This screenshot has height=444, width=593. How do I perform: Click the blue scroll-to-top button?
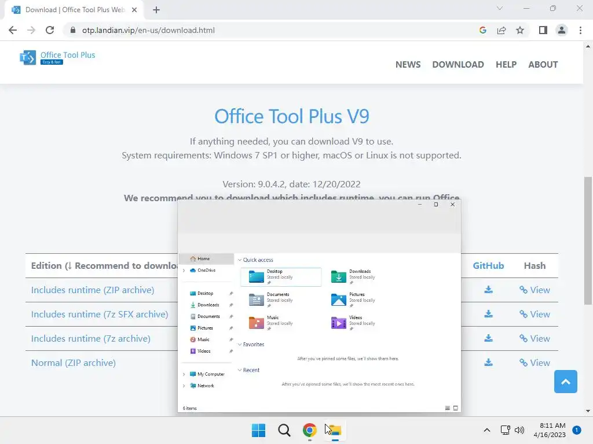tap(565, 382)
